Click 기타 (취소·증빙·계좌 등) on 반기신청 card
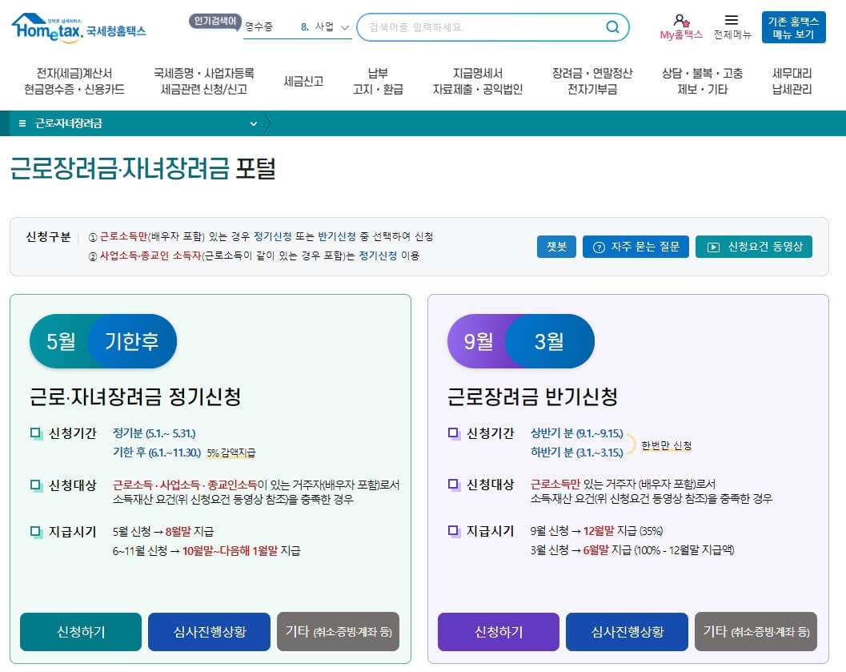The width and height of the screenshot is (846, 672). (756, 632)
